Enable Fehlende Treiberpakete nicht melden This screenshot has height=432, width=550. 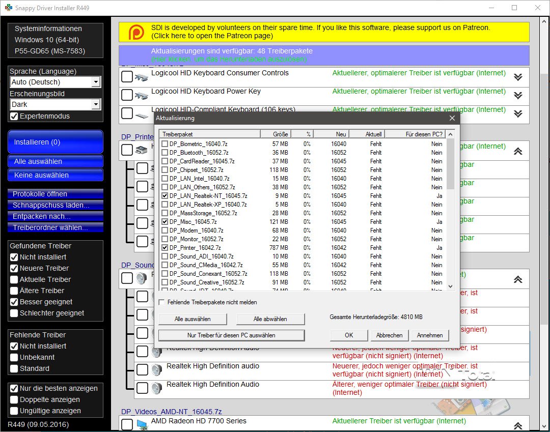click(x=162, y=302)
